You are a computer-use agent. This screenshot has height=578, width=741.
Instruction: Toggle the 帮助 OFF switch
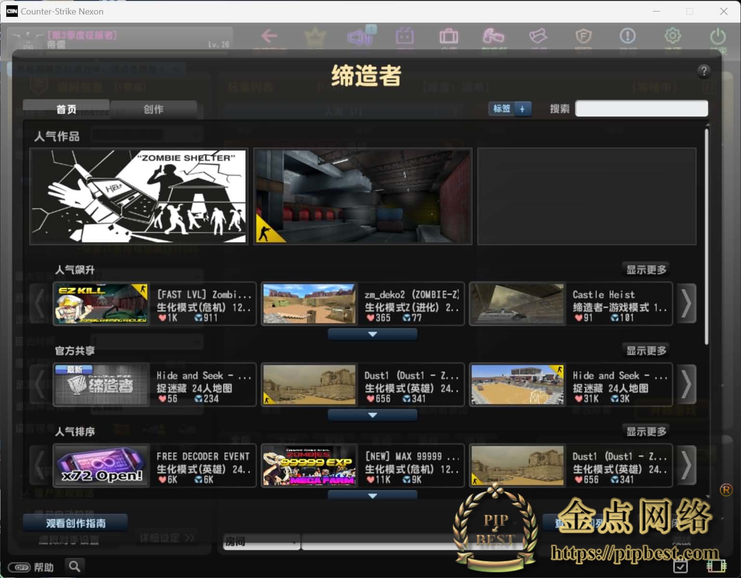pyautogui.click(x=20, y=567)
